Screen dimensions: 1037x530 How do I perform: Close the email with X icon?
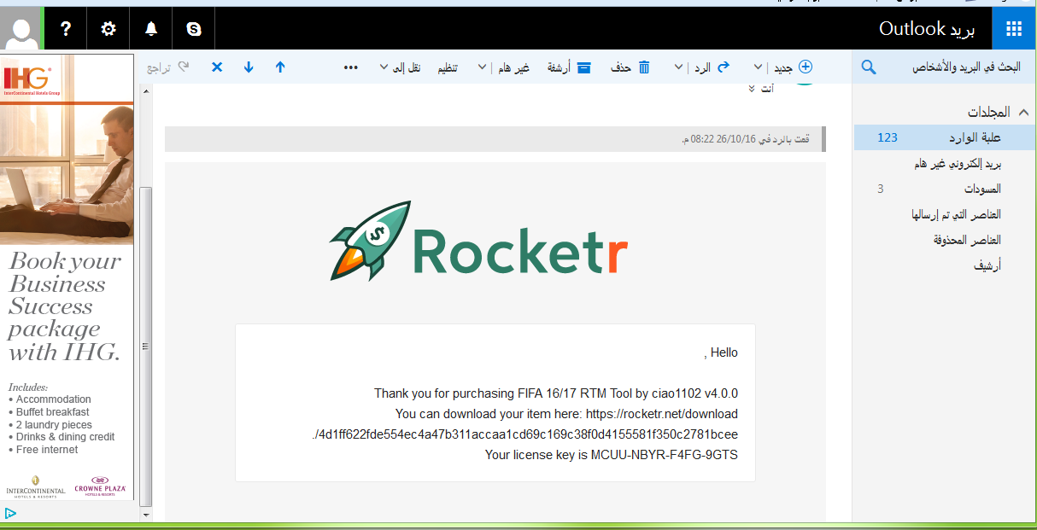(217, 67)
